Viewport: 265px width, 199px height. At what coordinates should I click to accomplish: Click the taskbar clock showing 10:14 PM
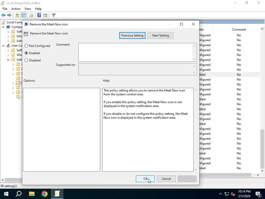click(x=244, y=194)
